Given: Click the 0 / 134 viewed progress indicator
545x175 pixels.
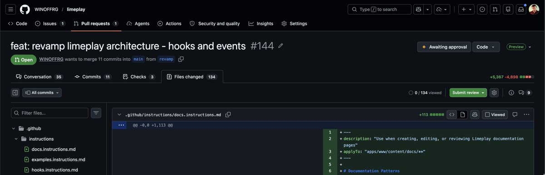Looking at the screenshot, I should pos(425,93).
